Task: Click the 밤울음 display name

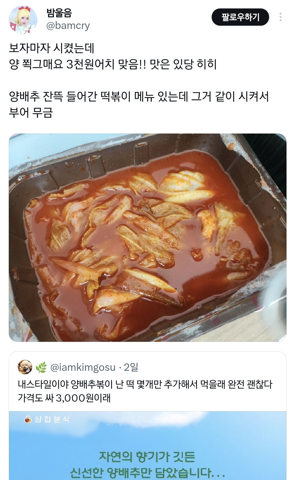Action: [59, 13]
